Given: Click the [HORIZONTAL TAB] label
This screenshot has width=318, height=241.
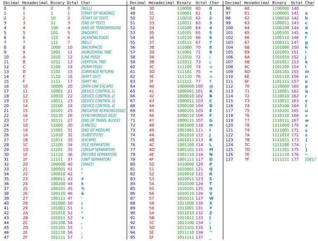Looking at the screenshot, I should [x=96, y=52].
